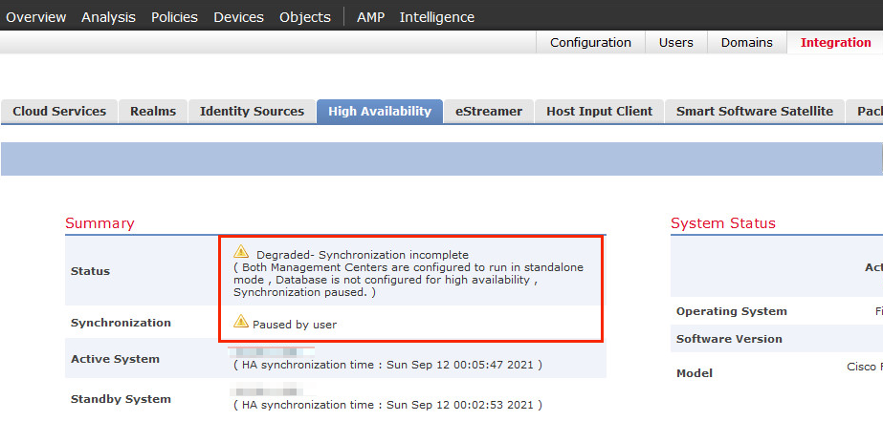This screenshot has height=442, width=883.
Task: Click the Operating System label
Action: point(732,312)
